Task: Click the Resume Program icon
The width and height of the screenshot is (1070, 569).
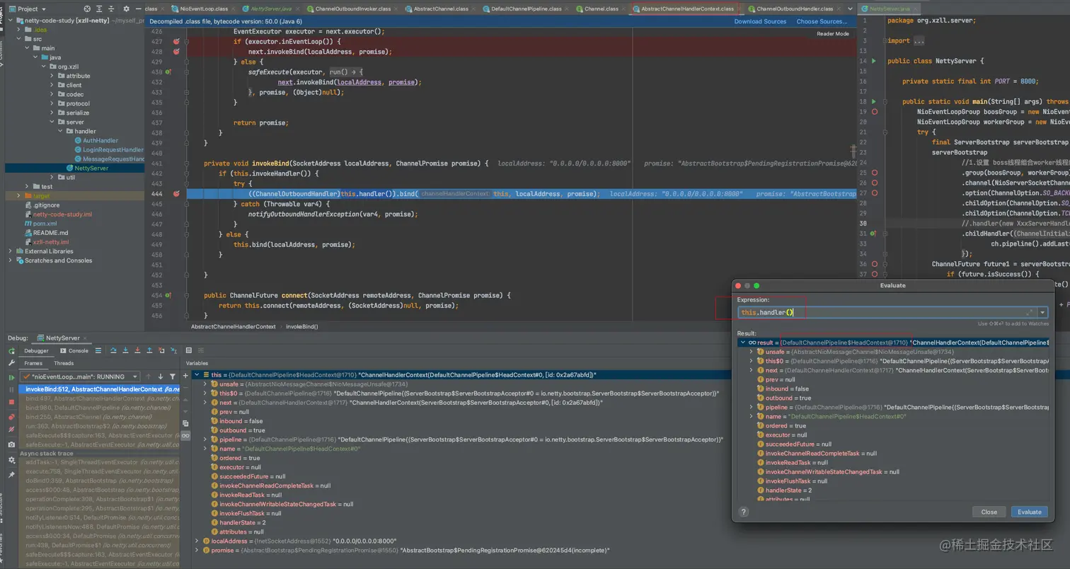Action: click(x=11, y=377)
